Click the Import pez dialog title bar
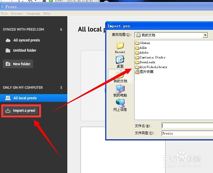The image size is (213, 173). click(159, 26)
